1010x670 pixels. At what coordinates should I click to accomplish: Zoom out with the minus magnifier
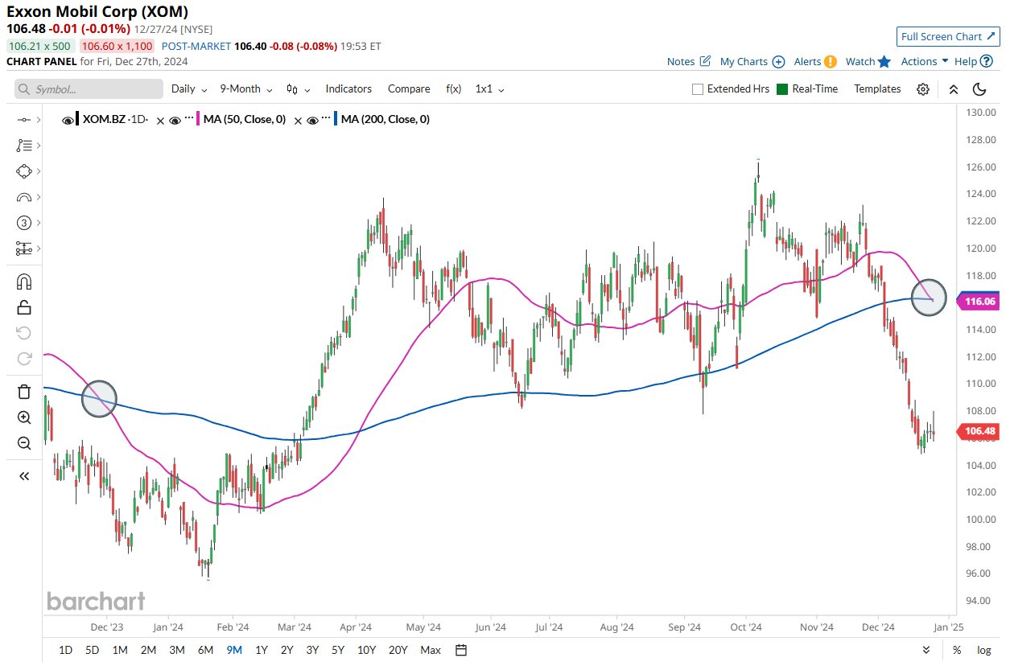23,443
